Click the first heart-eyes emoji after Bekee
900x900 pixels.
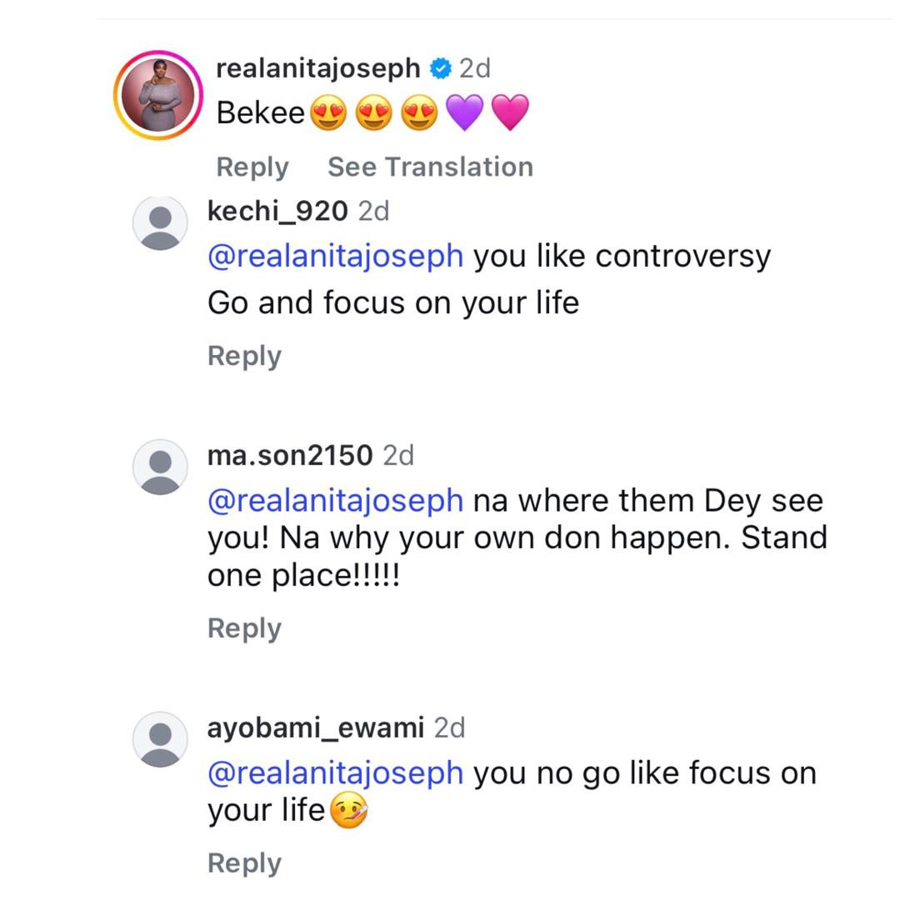pos(328,112)
